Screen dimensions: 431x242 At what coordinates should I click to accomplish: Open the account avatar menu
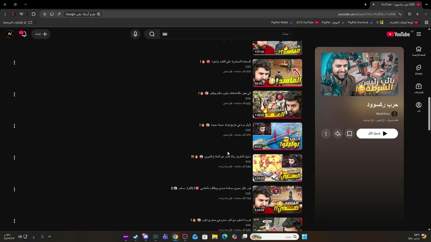tap(10, 34)
